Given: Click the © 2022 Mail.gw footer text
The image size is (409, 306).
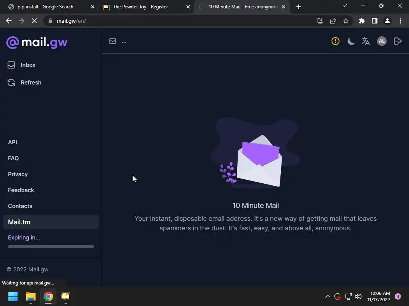Looking at the screenshot, I should tap(28, 269).
